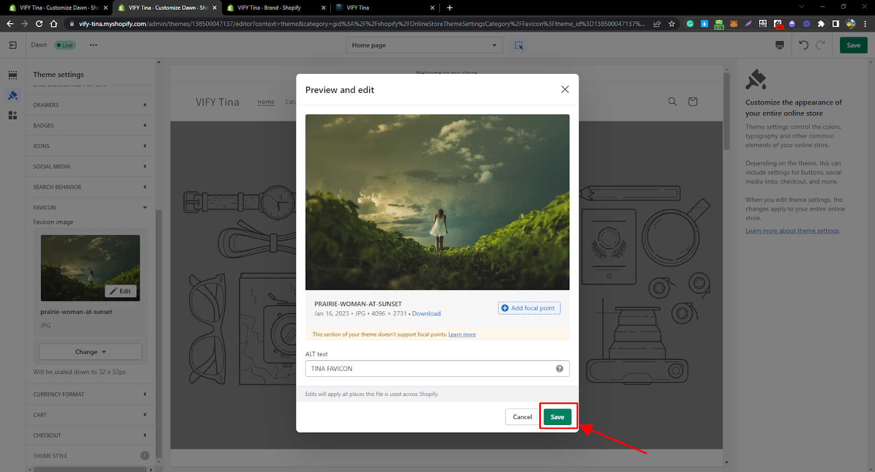Open the Home page template dropdown
Screen dimensions: 875x472
coord(424,45)
